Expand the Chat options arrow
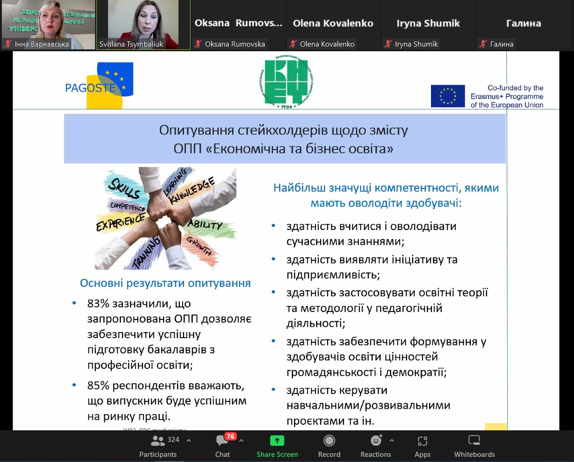The image size is (574, 462). point(241,440)
